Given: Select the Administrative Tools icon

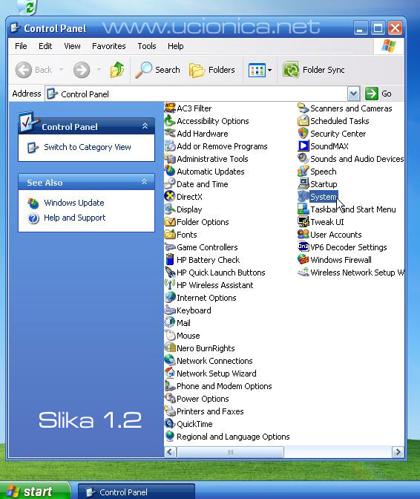Looking at the screenshot, I should (170, 159).
